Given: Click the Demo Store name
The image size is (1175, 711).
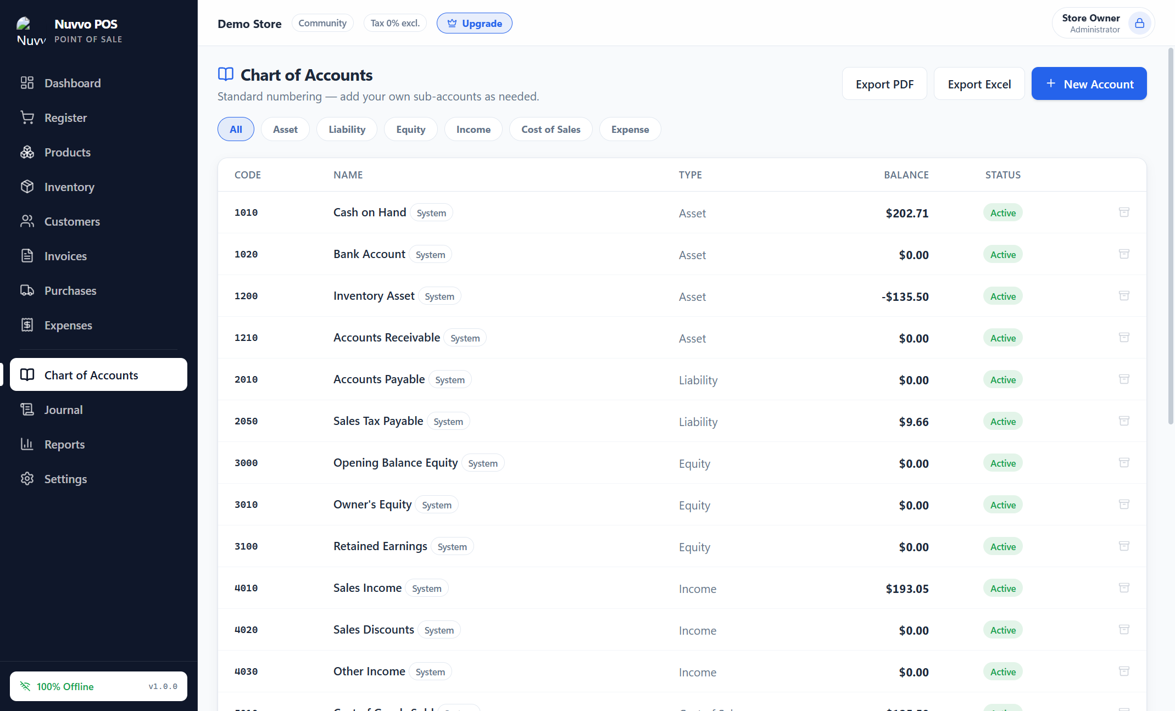Looking at the screenshot, I should tap(249, 24).
